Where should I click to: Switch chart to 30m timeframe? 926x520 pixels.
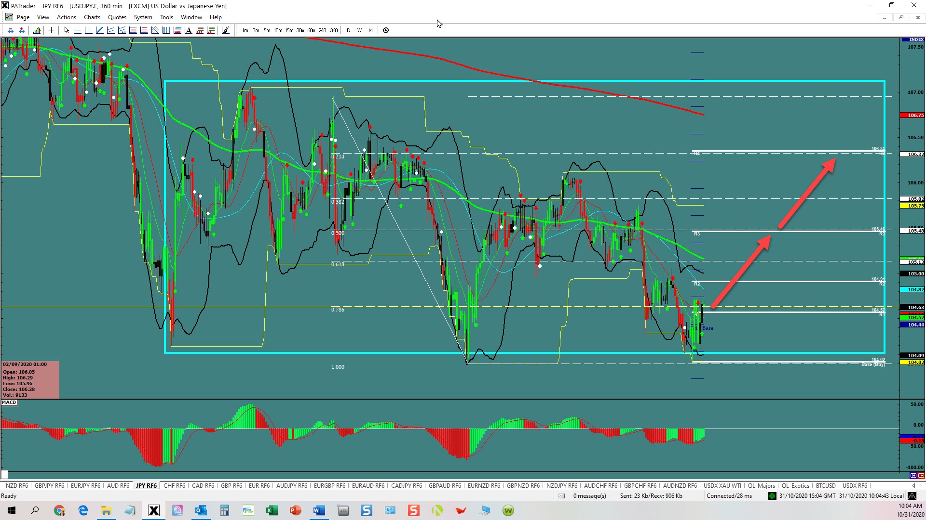pyautogui.click(x=300, y=30)
